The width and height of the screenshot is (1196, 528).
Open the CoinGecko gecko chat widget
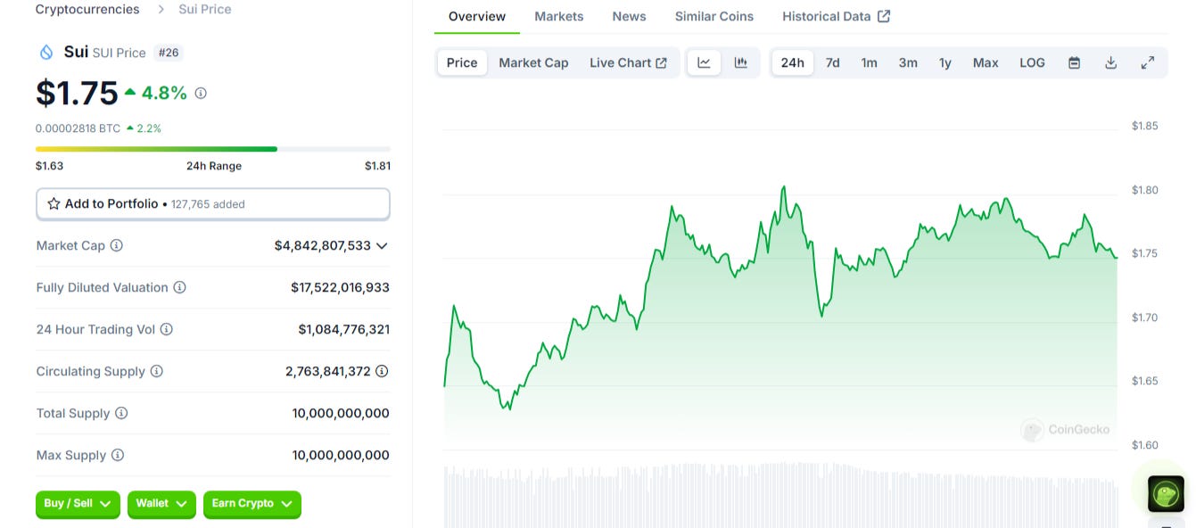coord(1166,493)
